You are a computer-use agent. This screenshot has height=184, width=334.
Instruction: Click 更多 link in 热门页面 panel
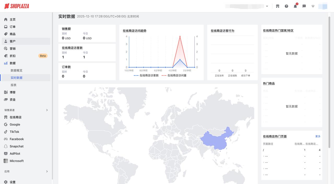click(318, 136)
